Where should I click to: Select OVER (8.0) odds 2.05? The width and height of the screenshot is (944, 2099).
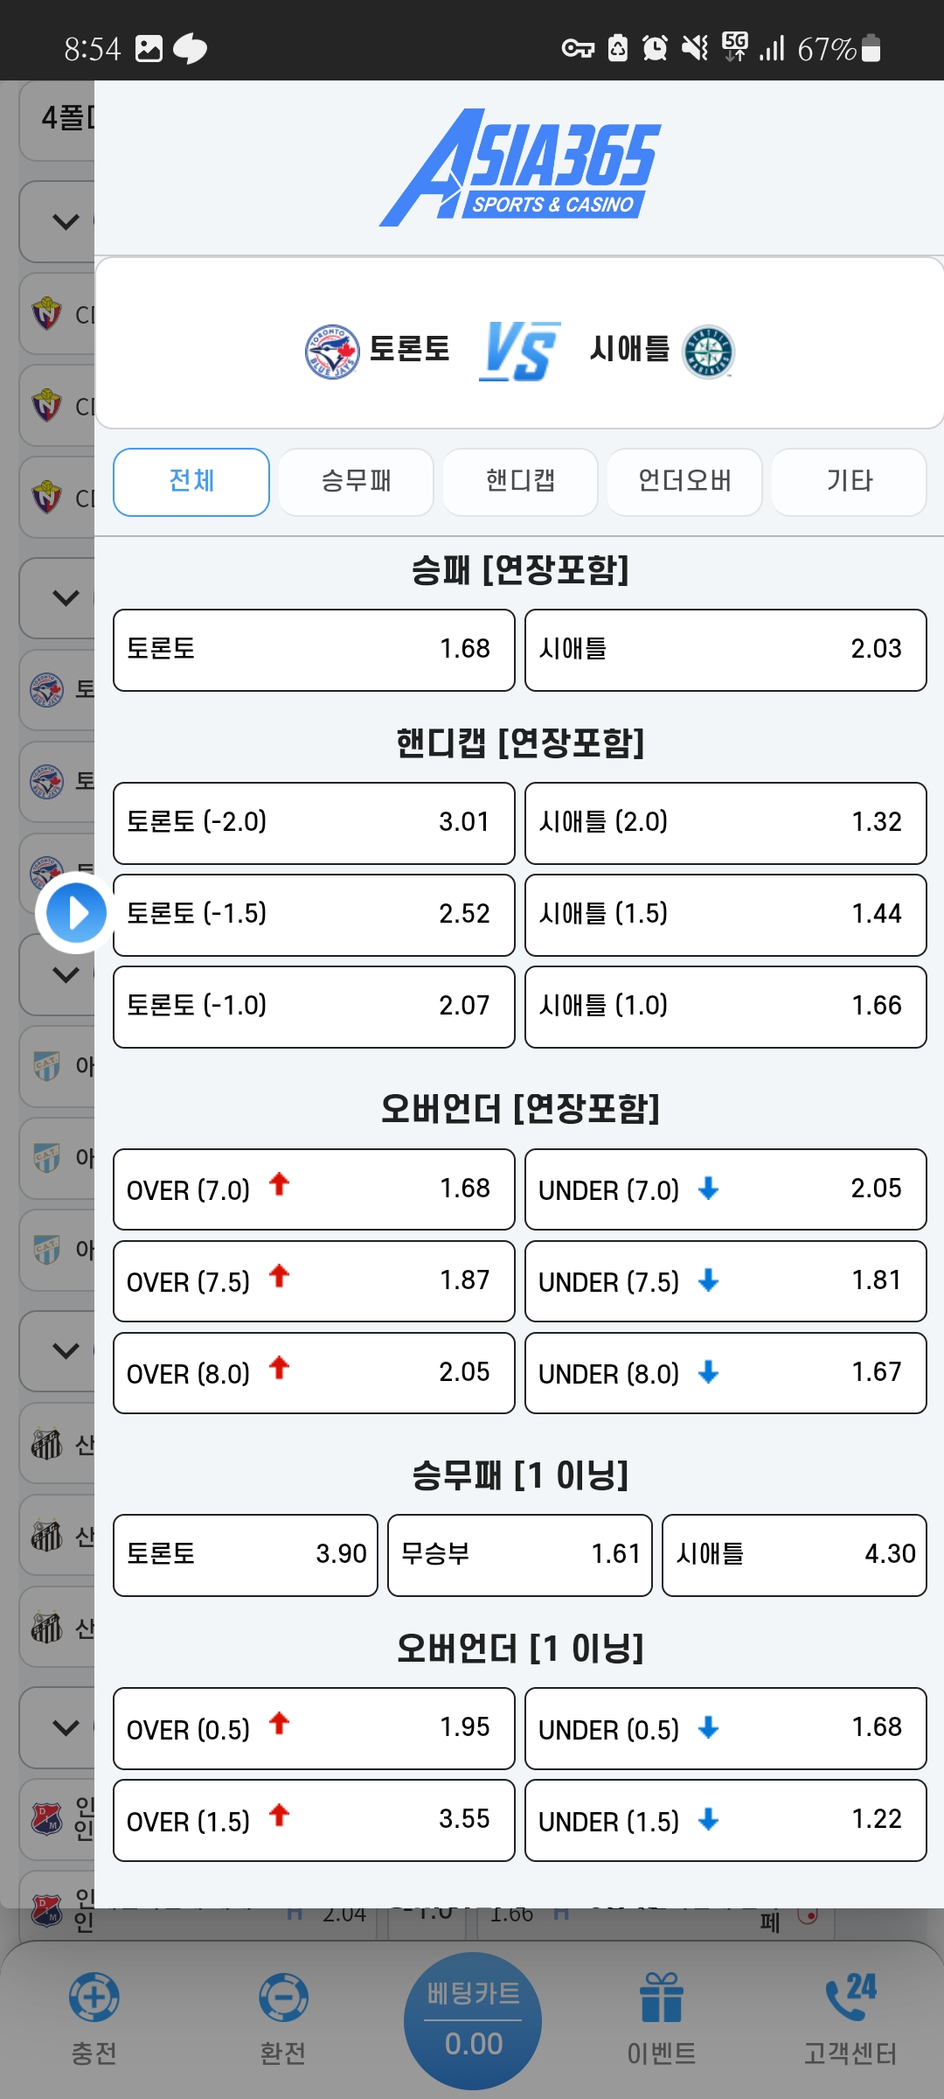pyautogui.click(x=314, y=1373)
